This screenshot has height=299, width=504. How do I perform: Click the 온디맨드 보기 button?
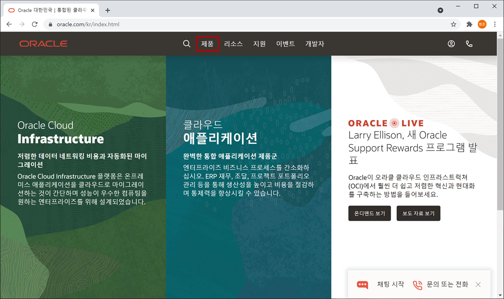[370, 213]
